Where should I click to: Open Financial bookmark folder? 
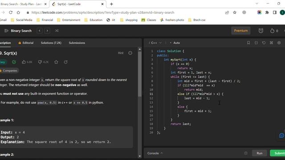45,20
